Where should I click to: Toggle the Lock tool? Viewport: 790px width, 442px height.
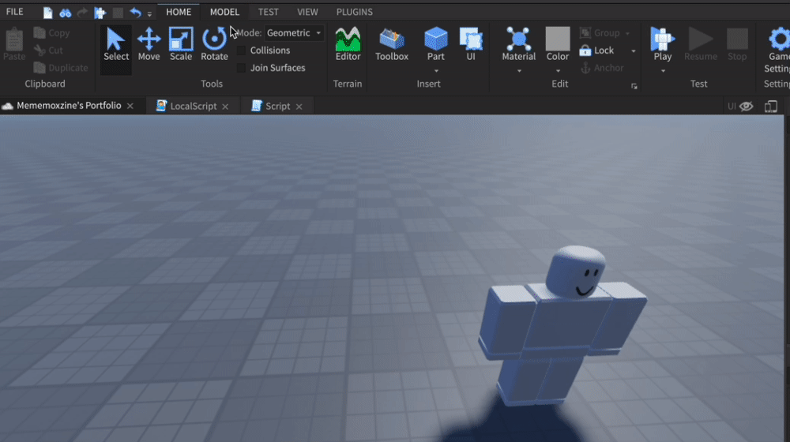597,51
